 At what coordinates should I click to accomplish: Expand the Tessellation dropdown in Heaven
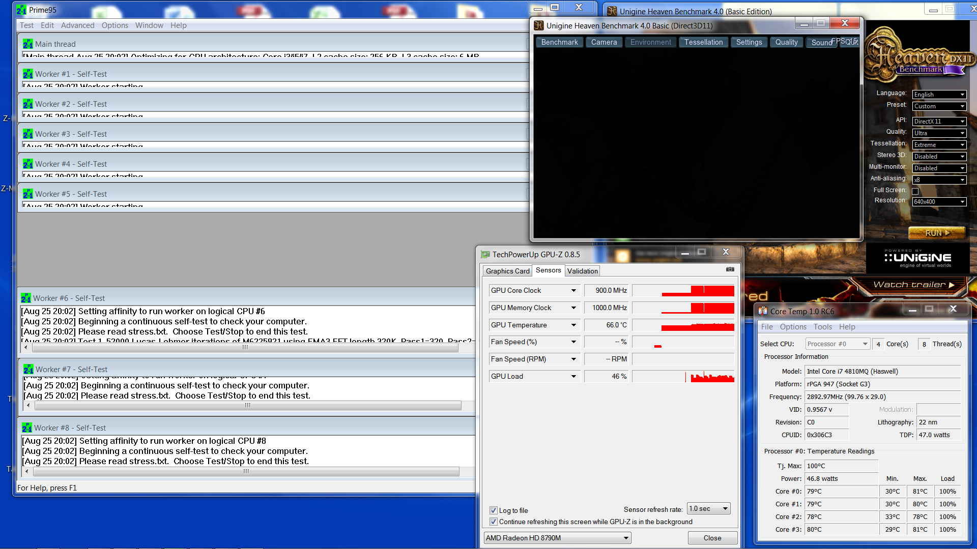(x=939, y=145)
